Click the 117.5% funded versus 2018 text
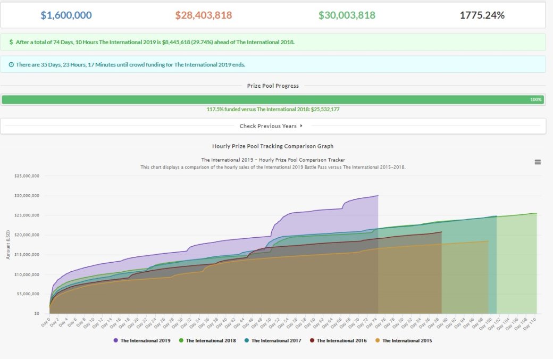This screenshot has width=553, height=359. 273,110
